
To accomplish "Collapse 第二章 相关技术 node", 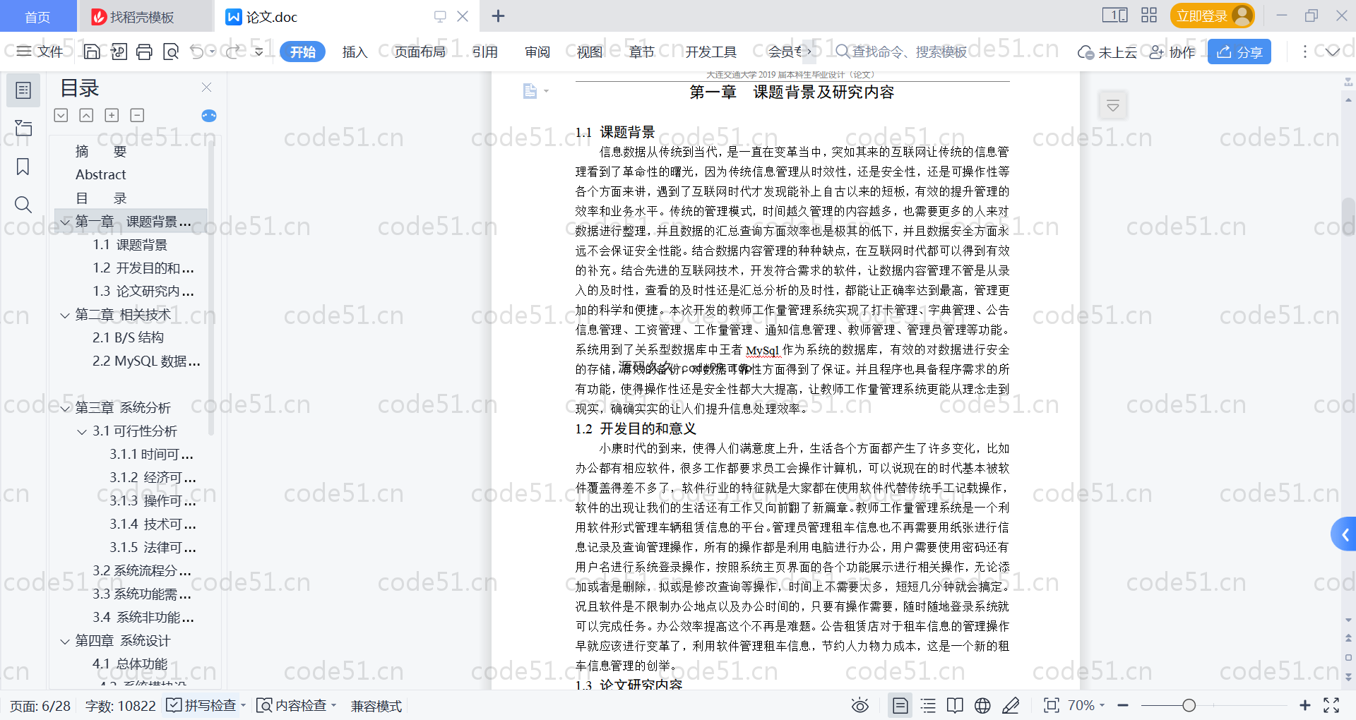I will 65,315.
